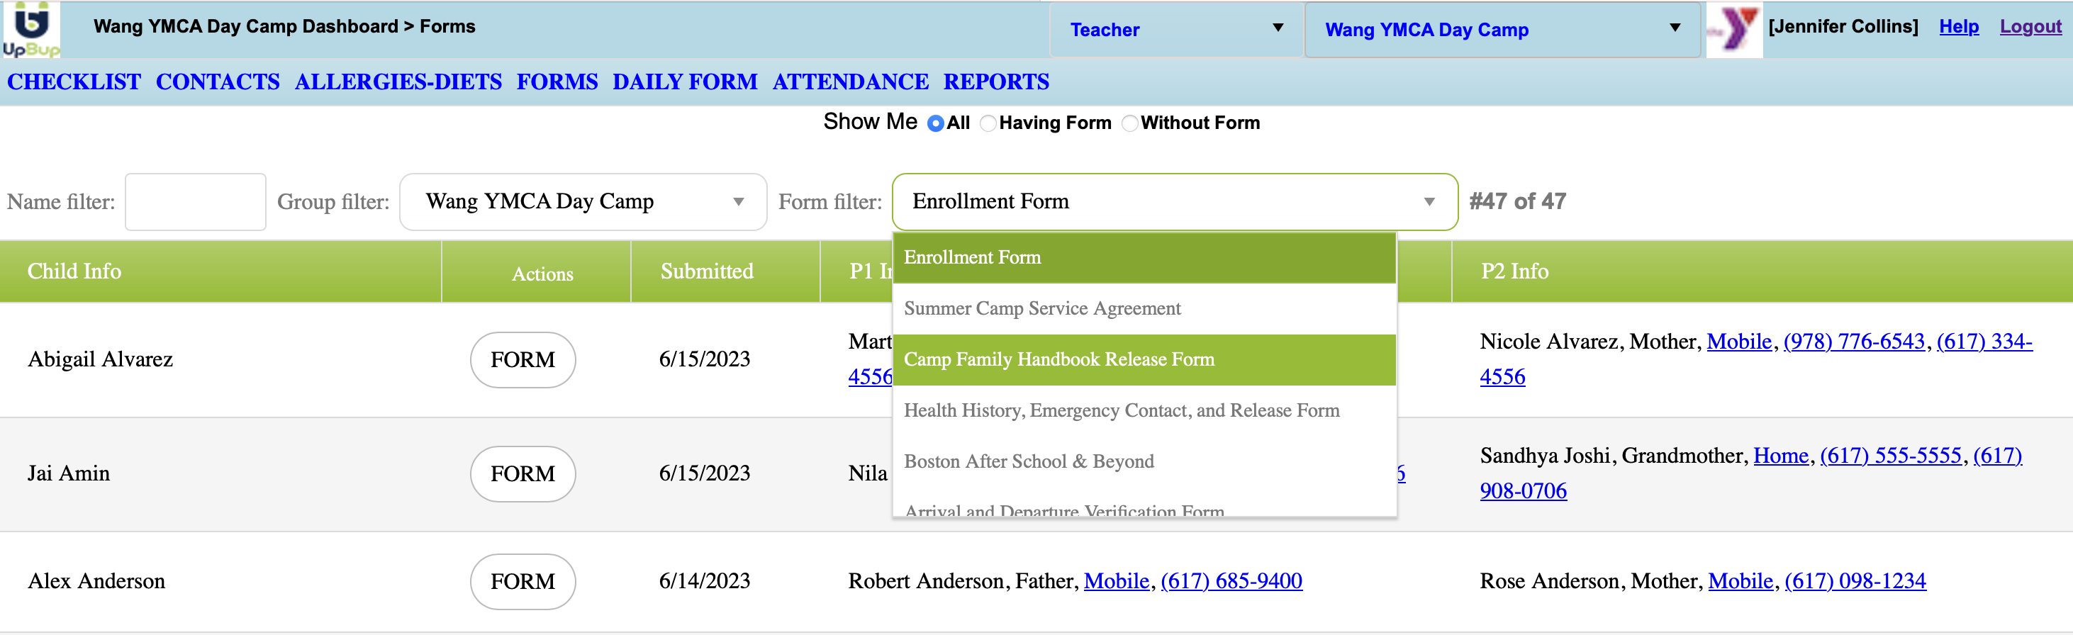Click phone number 908-0706 link
Screen dimensions: 2073x635
click(1524, 491)
